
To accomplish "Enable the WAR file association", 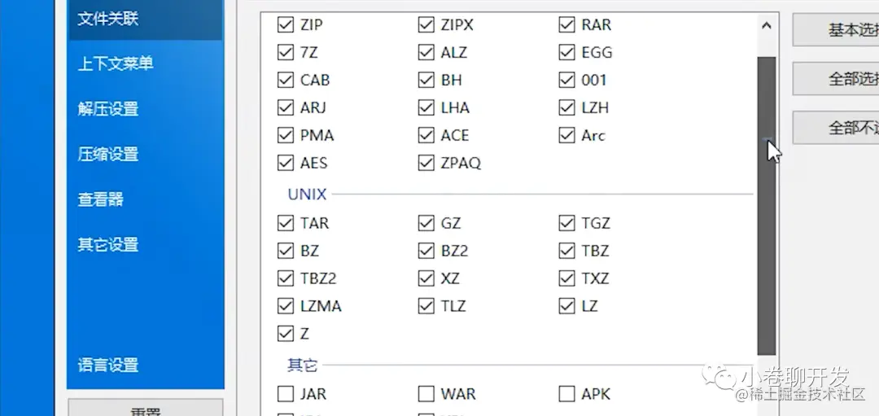I will [x=426, y=394].
